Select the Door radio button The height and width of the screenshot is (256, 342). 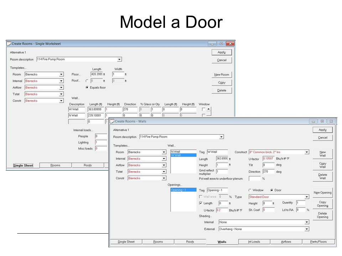pyautogui.click(x=272, y=190)
